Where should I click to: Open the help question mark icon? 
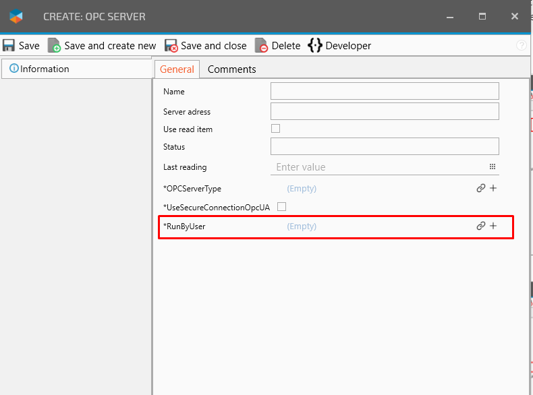click(x=522, y=46)
